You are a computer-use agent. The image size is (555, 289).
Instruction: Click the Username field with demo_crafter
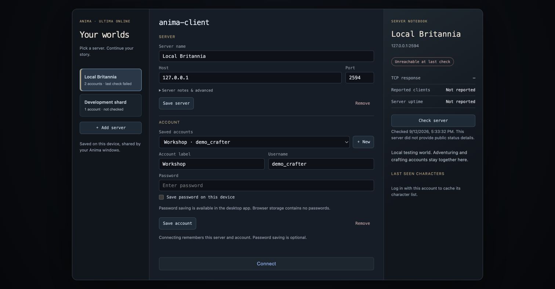(321, 164)
